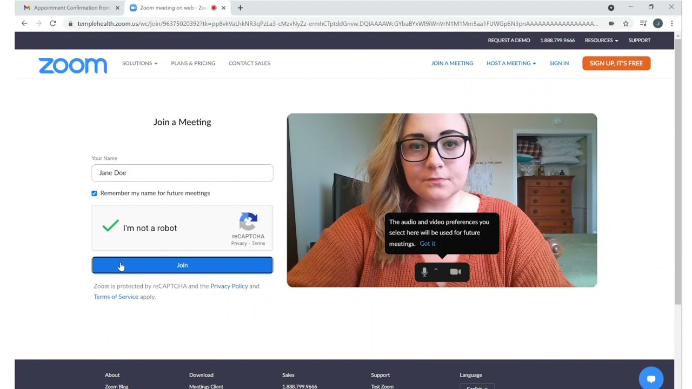Viewport: 692px width, 389px height.
Task: Click Join a Meeting in navigation
Action: pos(452,63)
